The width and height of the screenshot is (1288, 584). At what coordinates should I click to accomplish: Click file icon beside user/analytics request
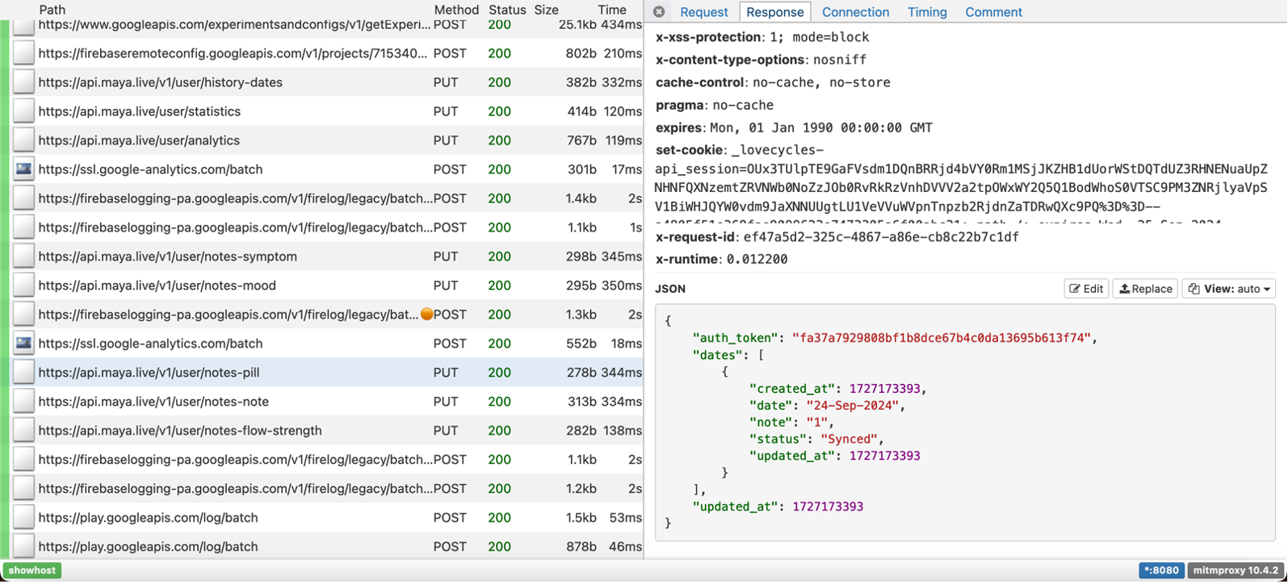[x=23, y=140]
